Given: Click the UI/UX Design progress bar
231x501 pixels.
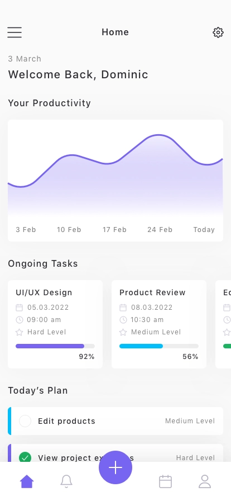Looking at the screenshot, I should [x=55, y=346].
